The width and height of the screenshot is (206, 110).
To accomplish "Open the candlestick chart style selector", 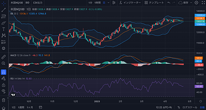I will click(x=114, y=3).
